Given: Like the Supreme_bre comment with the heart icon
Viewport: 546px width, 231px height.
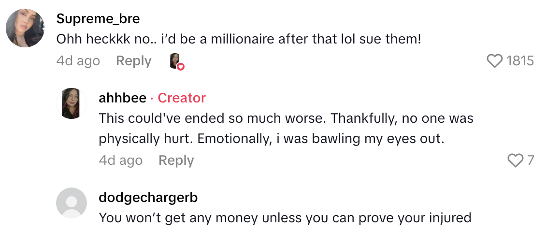Looking at the screenshot, I should click(495, 61).
